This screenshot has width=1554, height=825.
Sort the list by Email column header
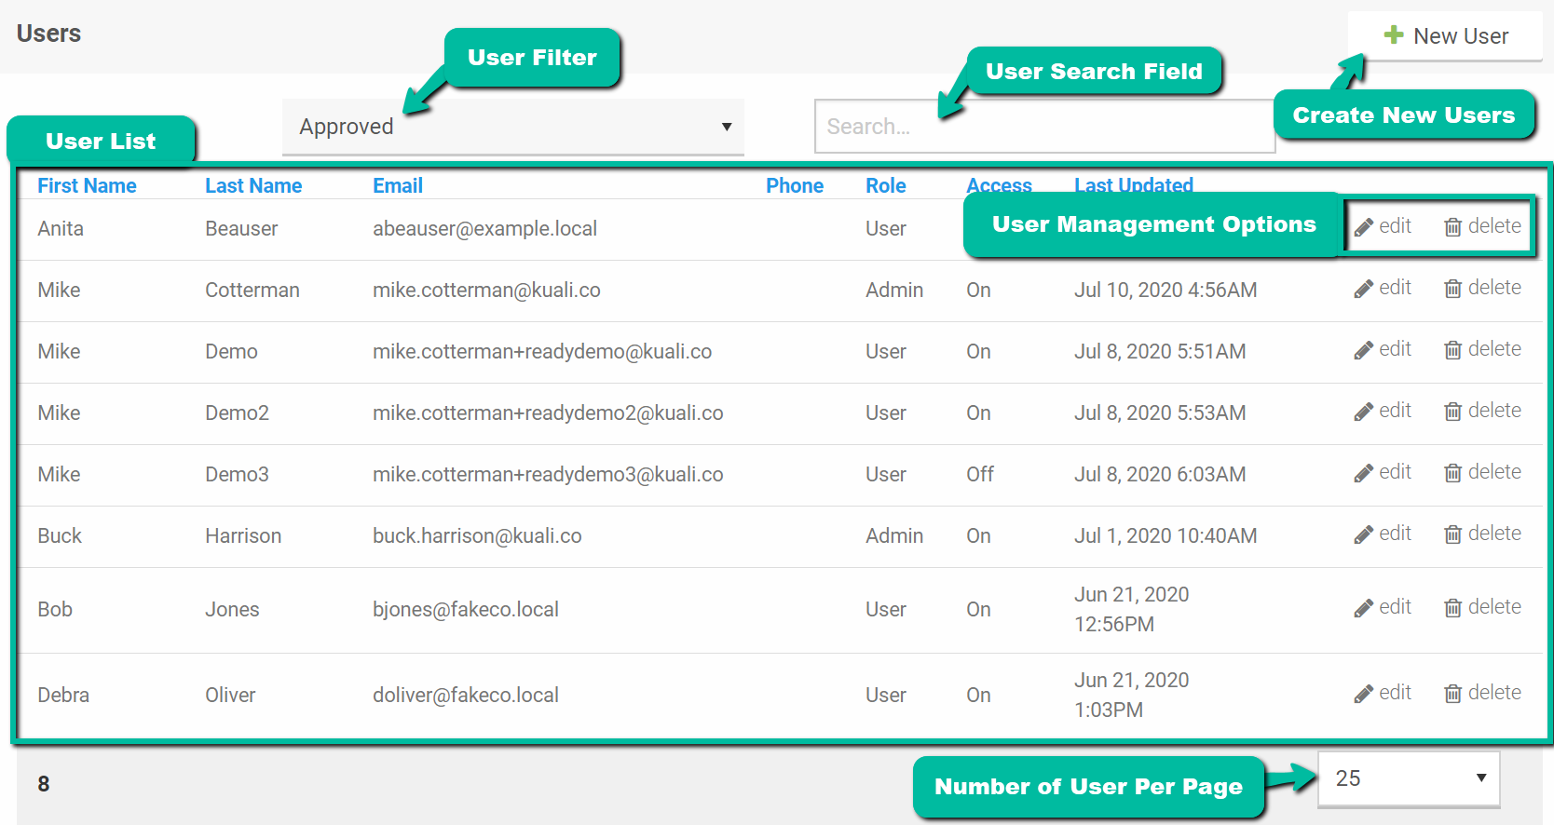[x=398, y=185]
